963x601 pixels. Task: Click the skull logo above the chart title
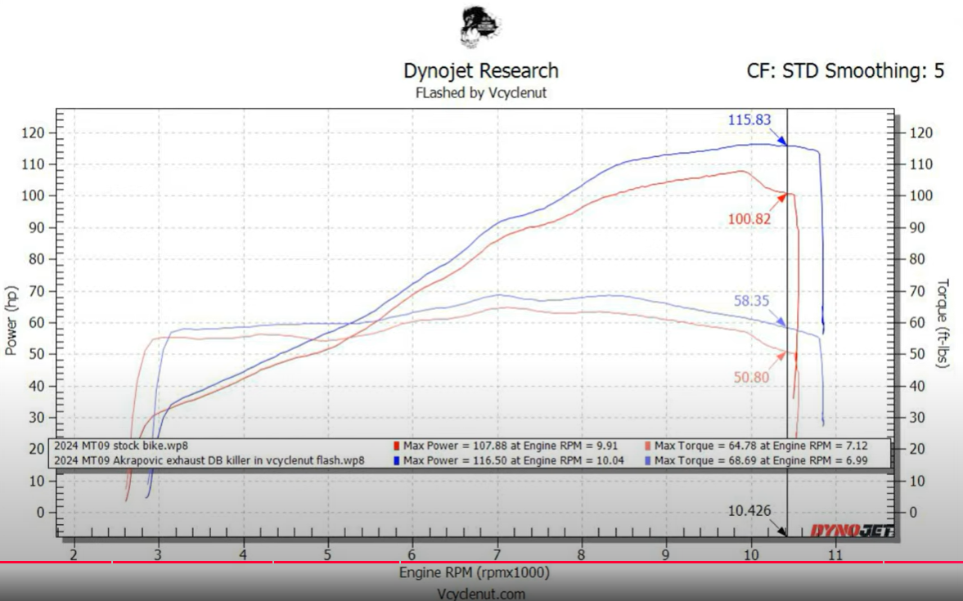point(480,27)
